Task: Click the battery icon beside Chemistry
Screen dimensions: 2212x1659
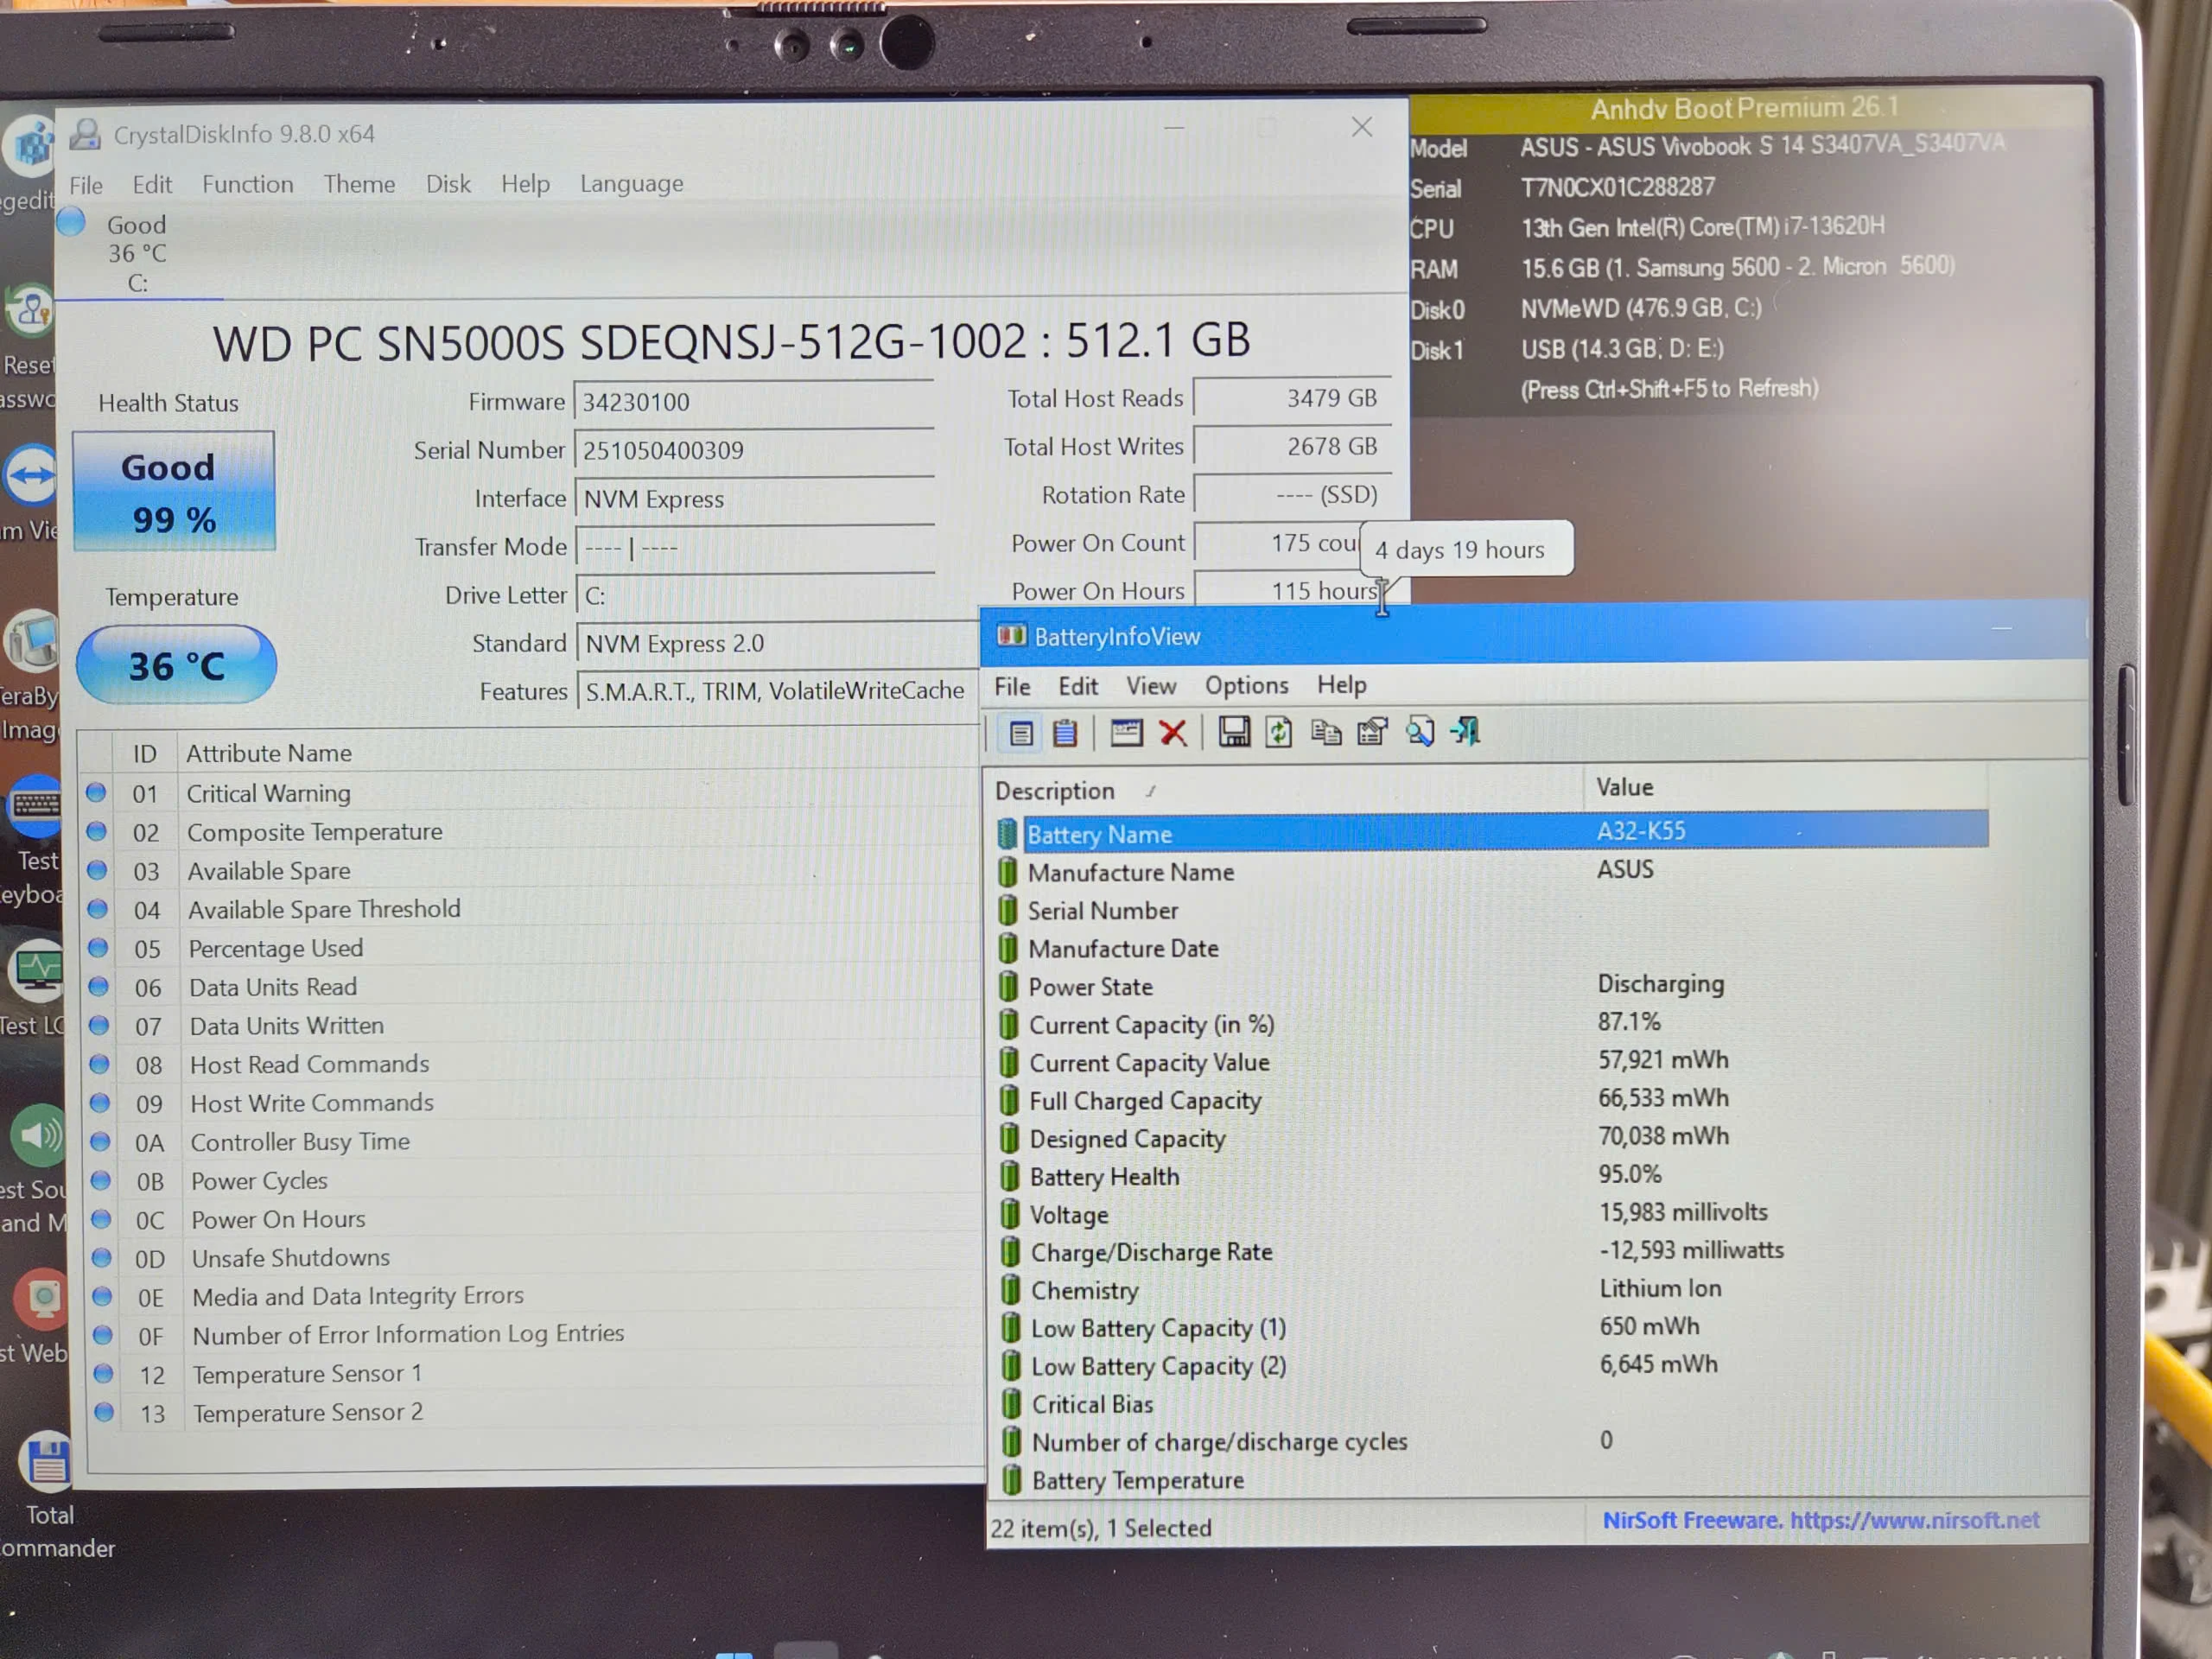Action: (1011, 1290)
